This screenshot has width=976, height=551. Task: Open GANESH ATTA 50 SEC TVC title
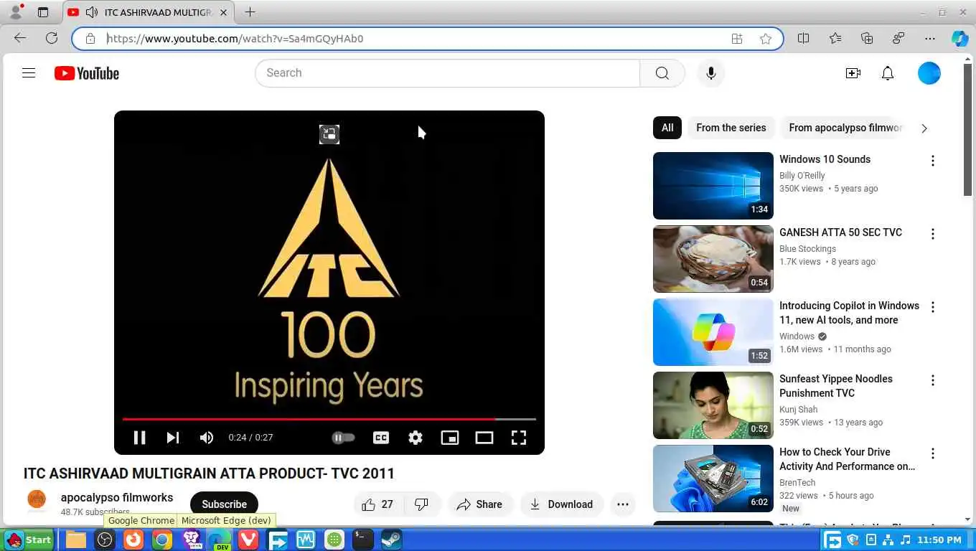(x=840, y=232)
